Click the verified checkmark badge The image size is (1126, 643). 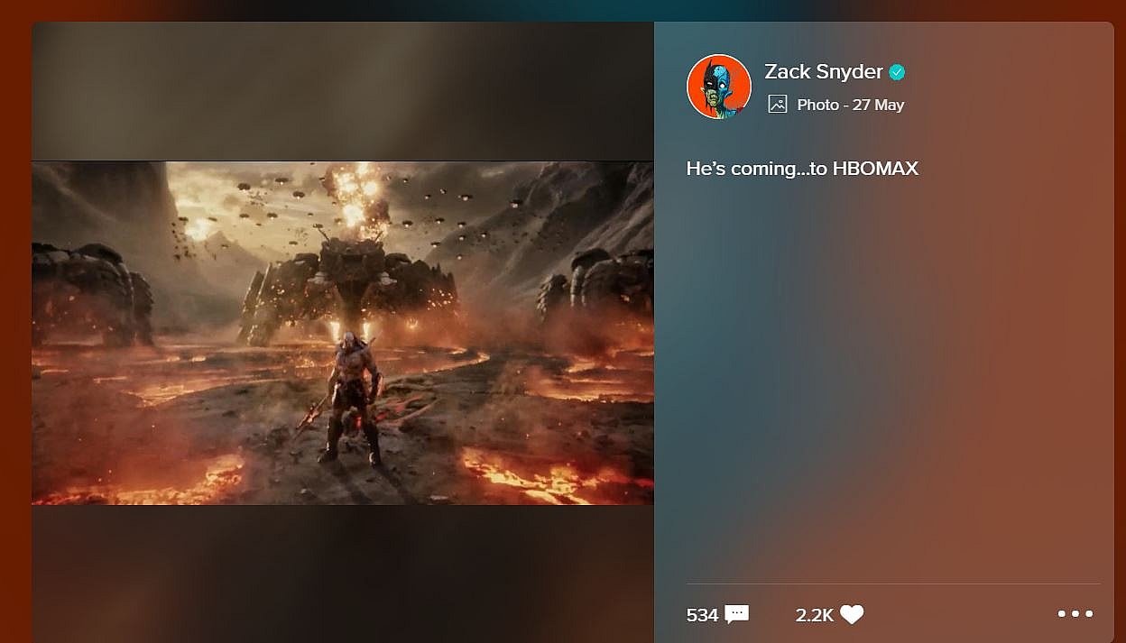coord(897,72)
